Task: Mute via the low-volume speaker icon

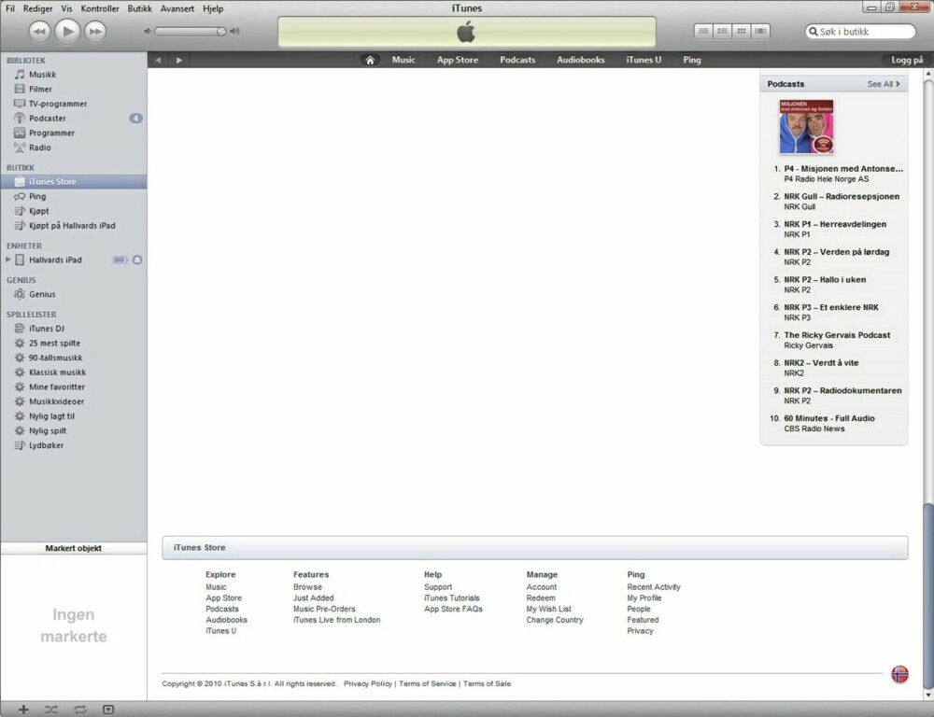Action: click(x=148, y=32)
